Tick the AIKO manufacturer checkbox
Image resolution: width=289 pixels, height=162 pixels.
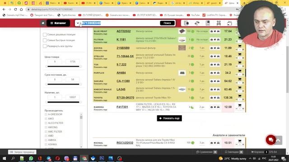[x=46, y=119]
